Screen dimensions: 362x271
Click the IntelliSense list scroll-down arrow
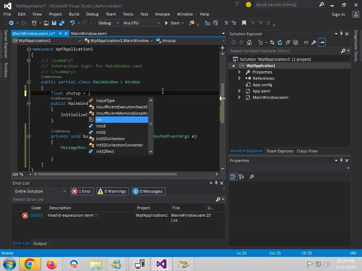151,152
